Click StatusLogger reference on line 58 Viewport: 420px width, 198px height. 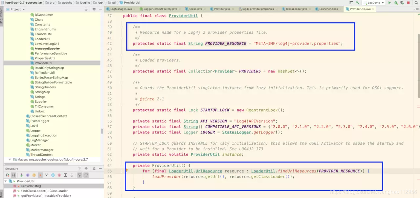[x=237, y=132]
